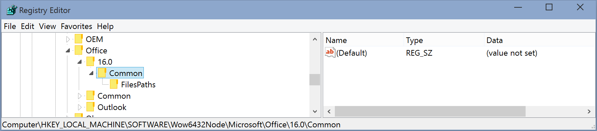The width and height of the screenshot is (597, 131).
Task: Open the File menu
Action: point(10,26)
